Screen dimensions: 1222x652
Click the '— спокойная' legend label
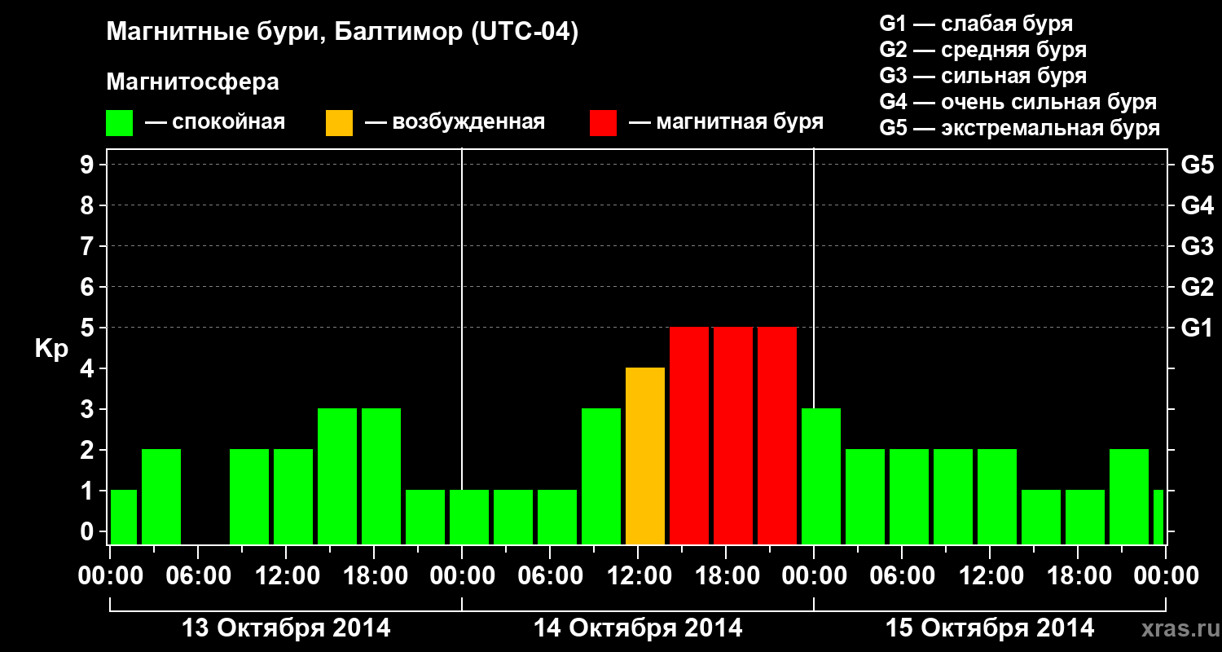pos(215,122)
